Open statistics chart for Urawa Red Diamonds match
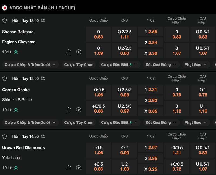This screenshot has height=175, width=216. point(69,168)
